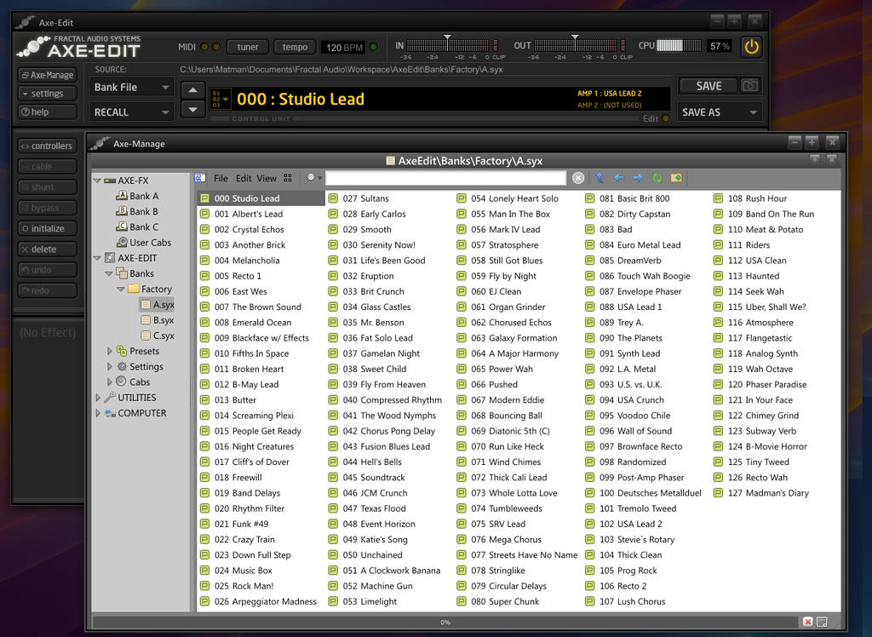Screen dimensions: 872x637
Task: Click the new folder icon in toolbar
Action: point(676,178)
